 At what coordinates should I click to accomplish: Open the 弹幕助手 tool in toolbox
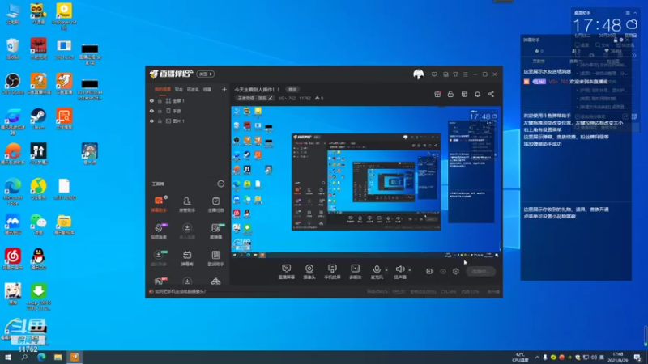(x=158, y=205)
